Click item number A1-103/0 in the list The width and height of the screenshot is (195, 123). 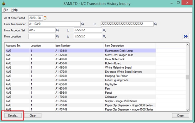coord(61,51)
